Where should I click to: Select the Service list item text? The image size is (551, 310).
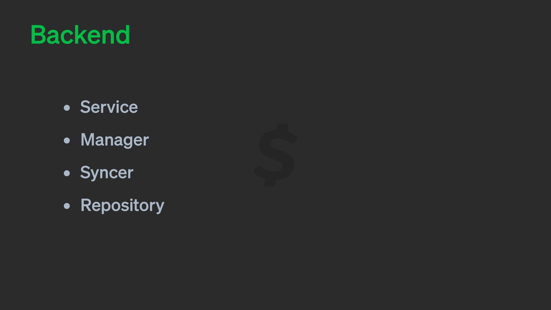109,107
